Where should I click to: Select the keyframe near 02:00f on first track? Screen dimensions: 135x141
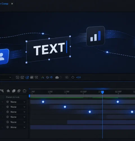118,102
